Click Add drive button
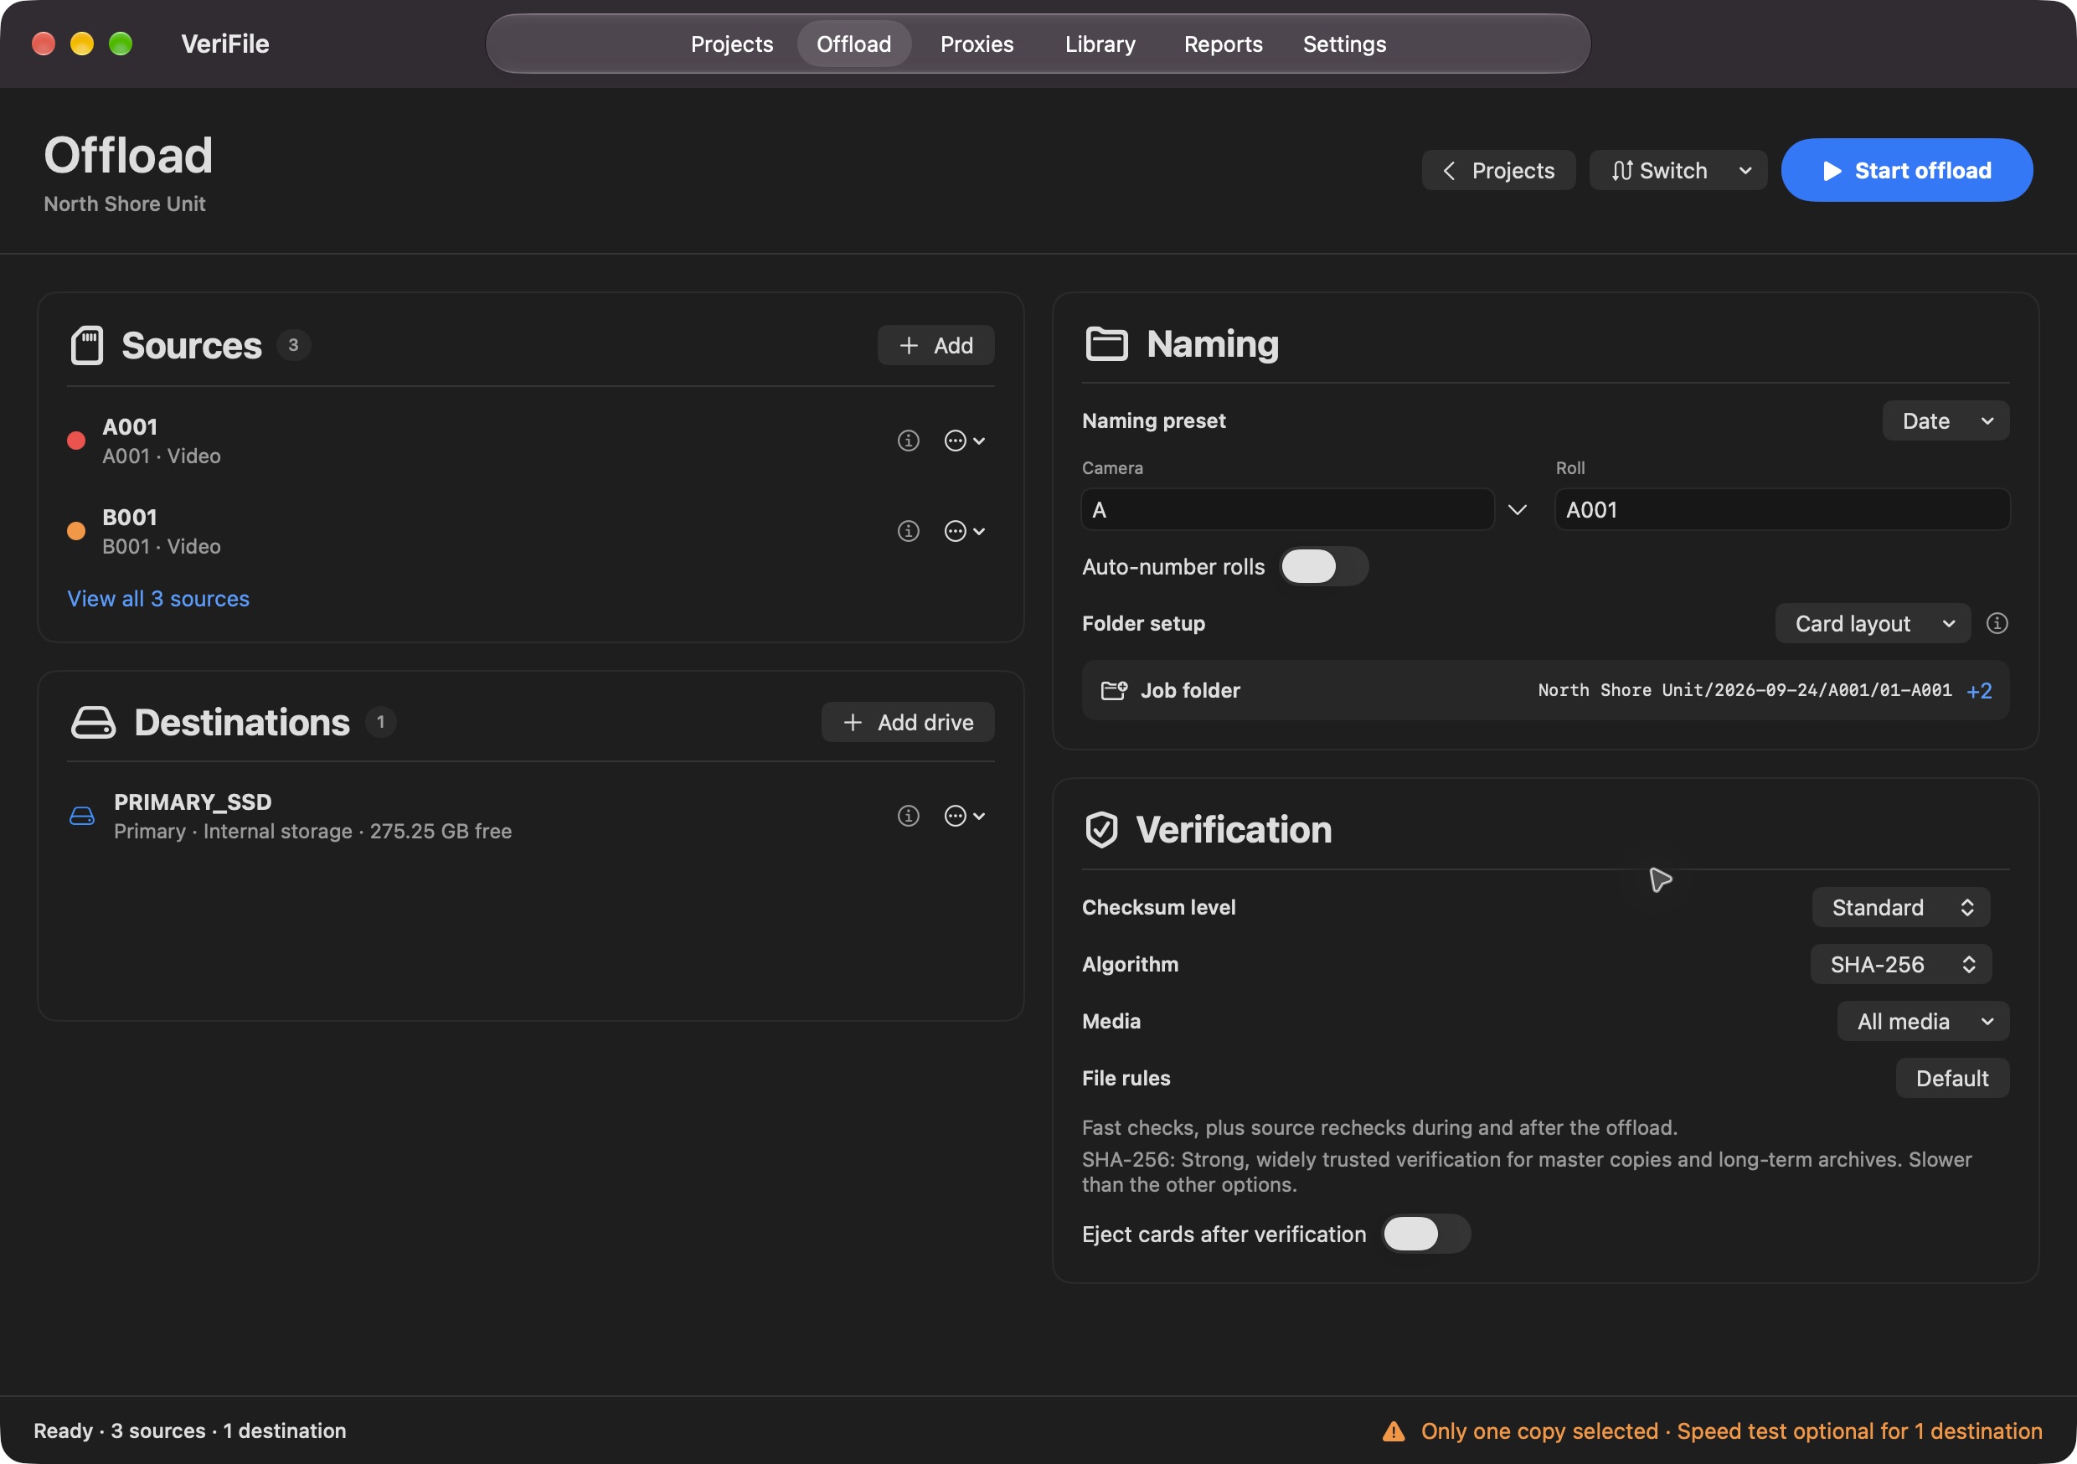Viewport: 2077px width, 1464px height. coord(907,723)
